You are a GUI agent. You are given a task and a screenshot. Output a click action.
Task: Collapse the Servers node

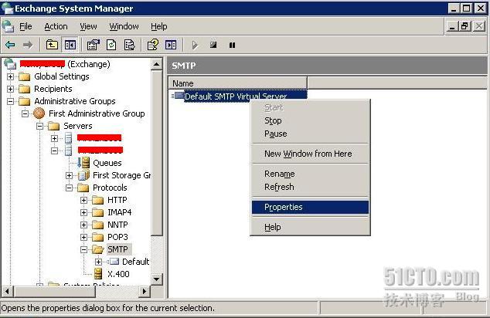[39, 126]
